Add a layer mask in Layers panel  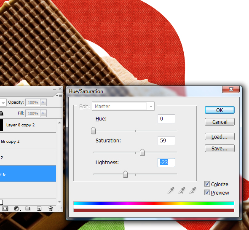pos(5,209)
